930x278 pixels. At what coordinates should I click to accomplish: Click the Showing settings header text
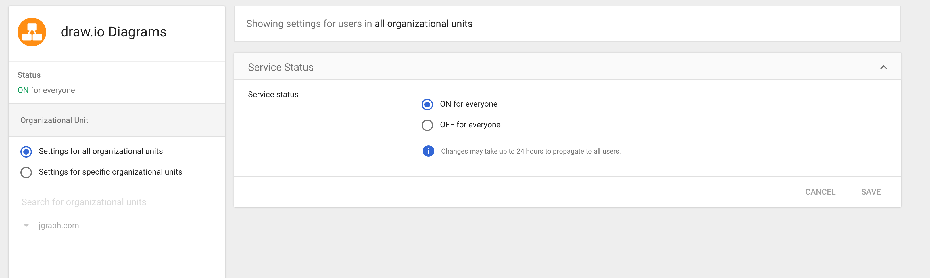(359, 24)
